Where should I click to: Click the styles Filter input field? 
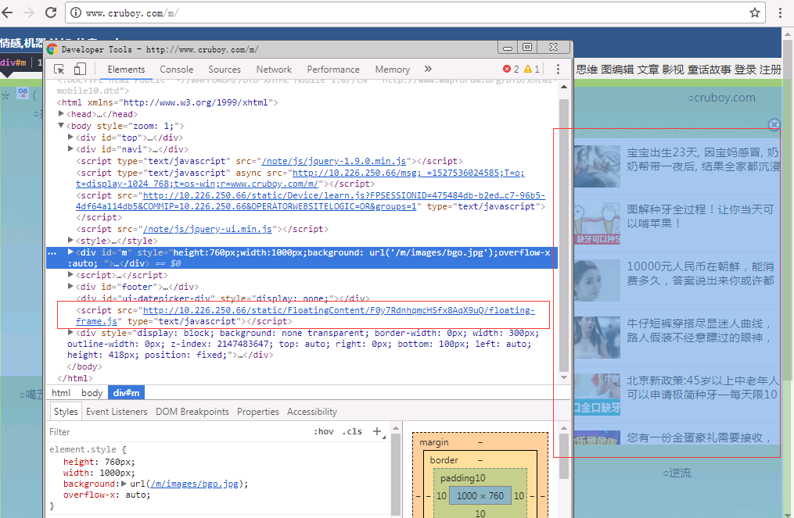[x=178, y=432]
